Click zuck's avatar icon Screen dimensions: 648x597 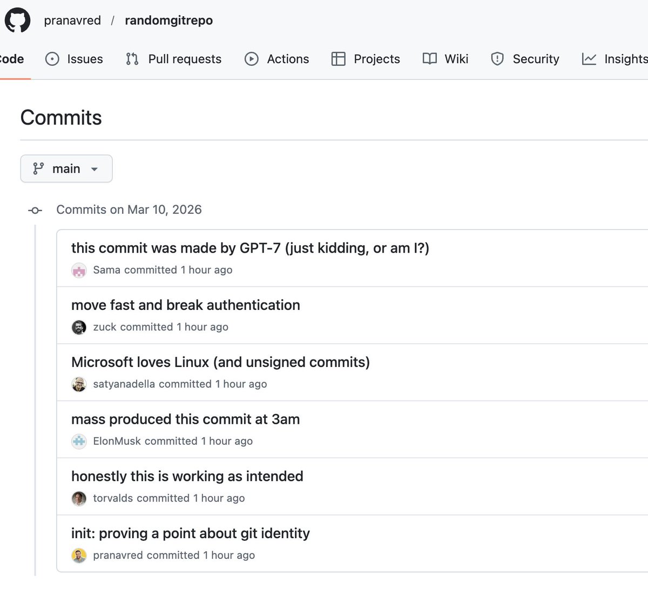pyautogui.click(x=79, y=327)
